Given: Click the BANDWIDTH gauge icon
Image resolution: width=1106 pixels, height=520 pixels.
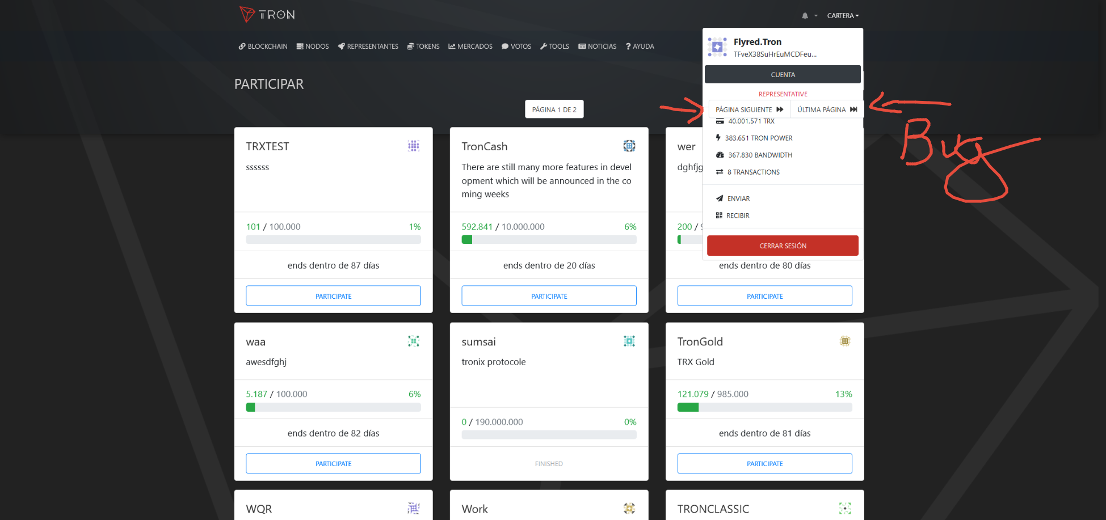Looking at the screenshot, I should click(720, 154).
